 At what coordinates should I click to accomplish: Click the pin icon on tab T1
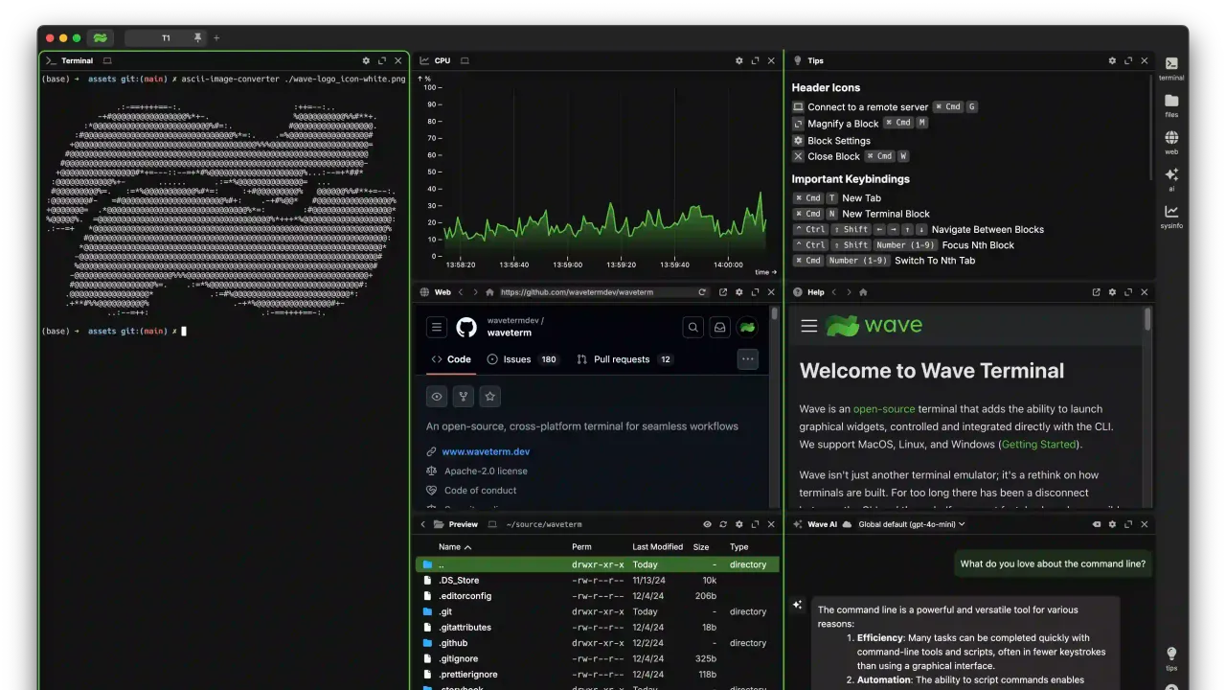coord(198,37)
